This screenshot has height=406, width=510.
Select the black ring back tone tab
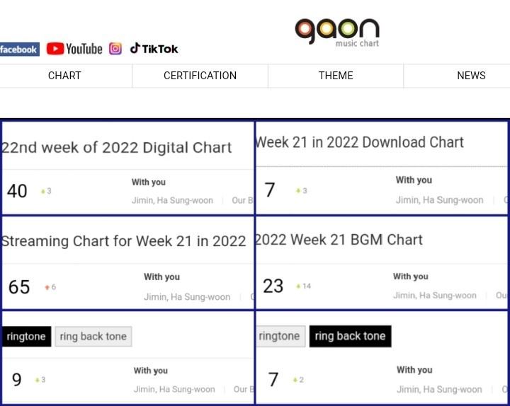[351, 336]
